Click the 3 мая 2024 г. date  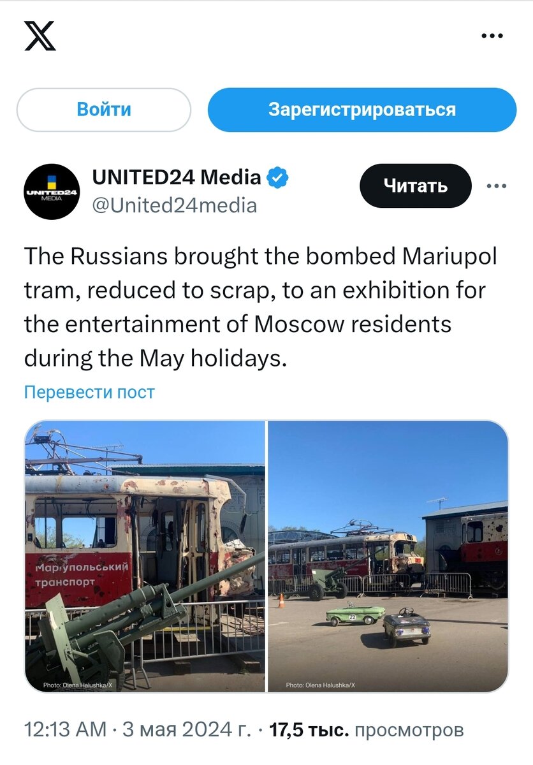click(187, 730)
